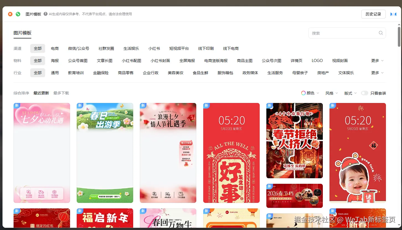402x230 pixels.
Task: Filter channel by 小红书
Action: click(x=154, y=48)
